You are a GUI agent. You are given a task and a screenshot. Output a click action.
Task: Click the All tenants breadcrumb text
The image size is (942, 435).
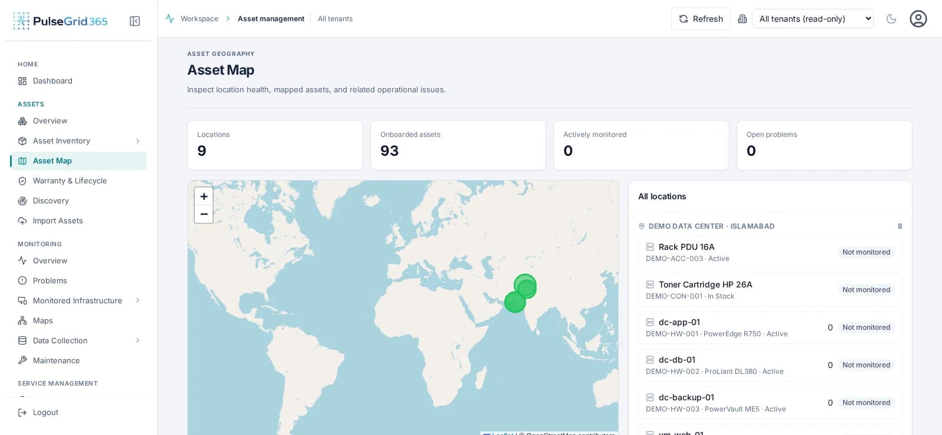coord(335,19)
